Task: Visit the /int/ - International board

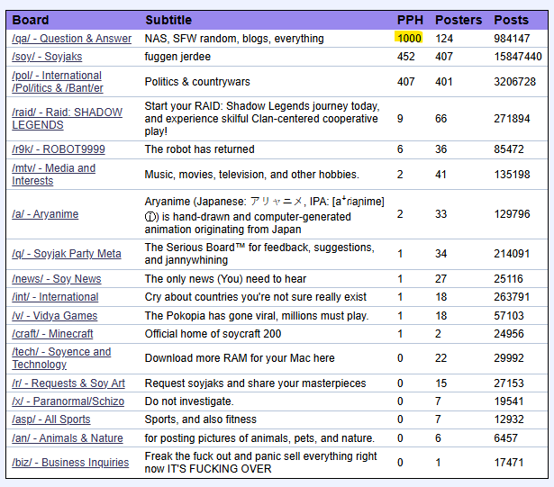Action: pyautogui.click(x=55, y=297)
